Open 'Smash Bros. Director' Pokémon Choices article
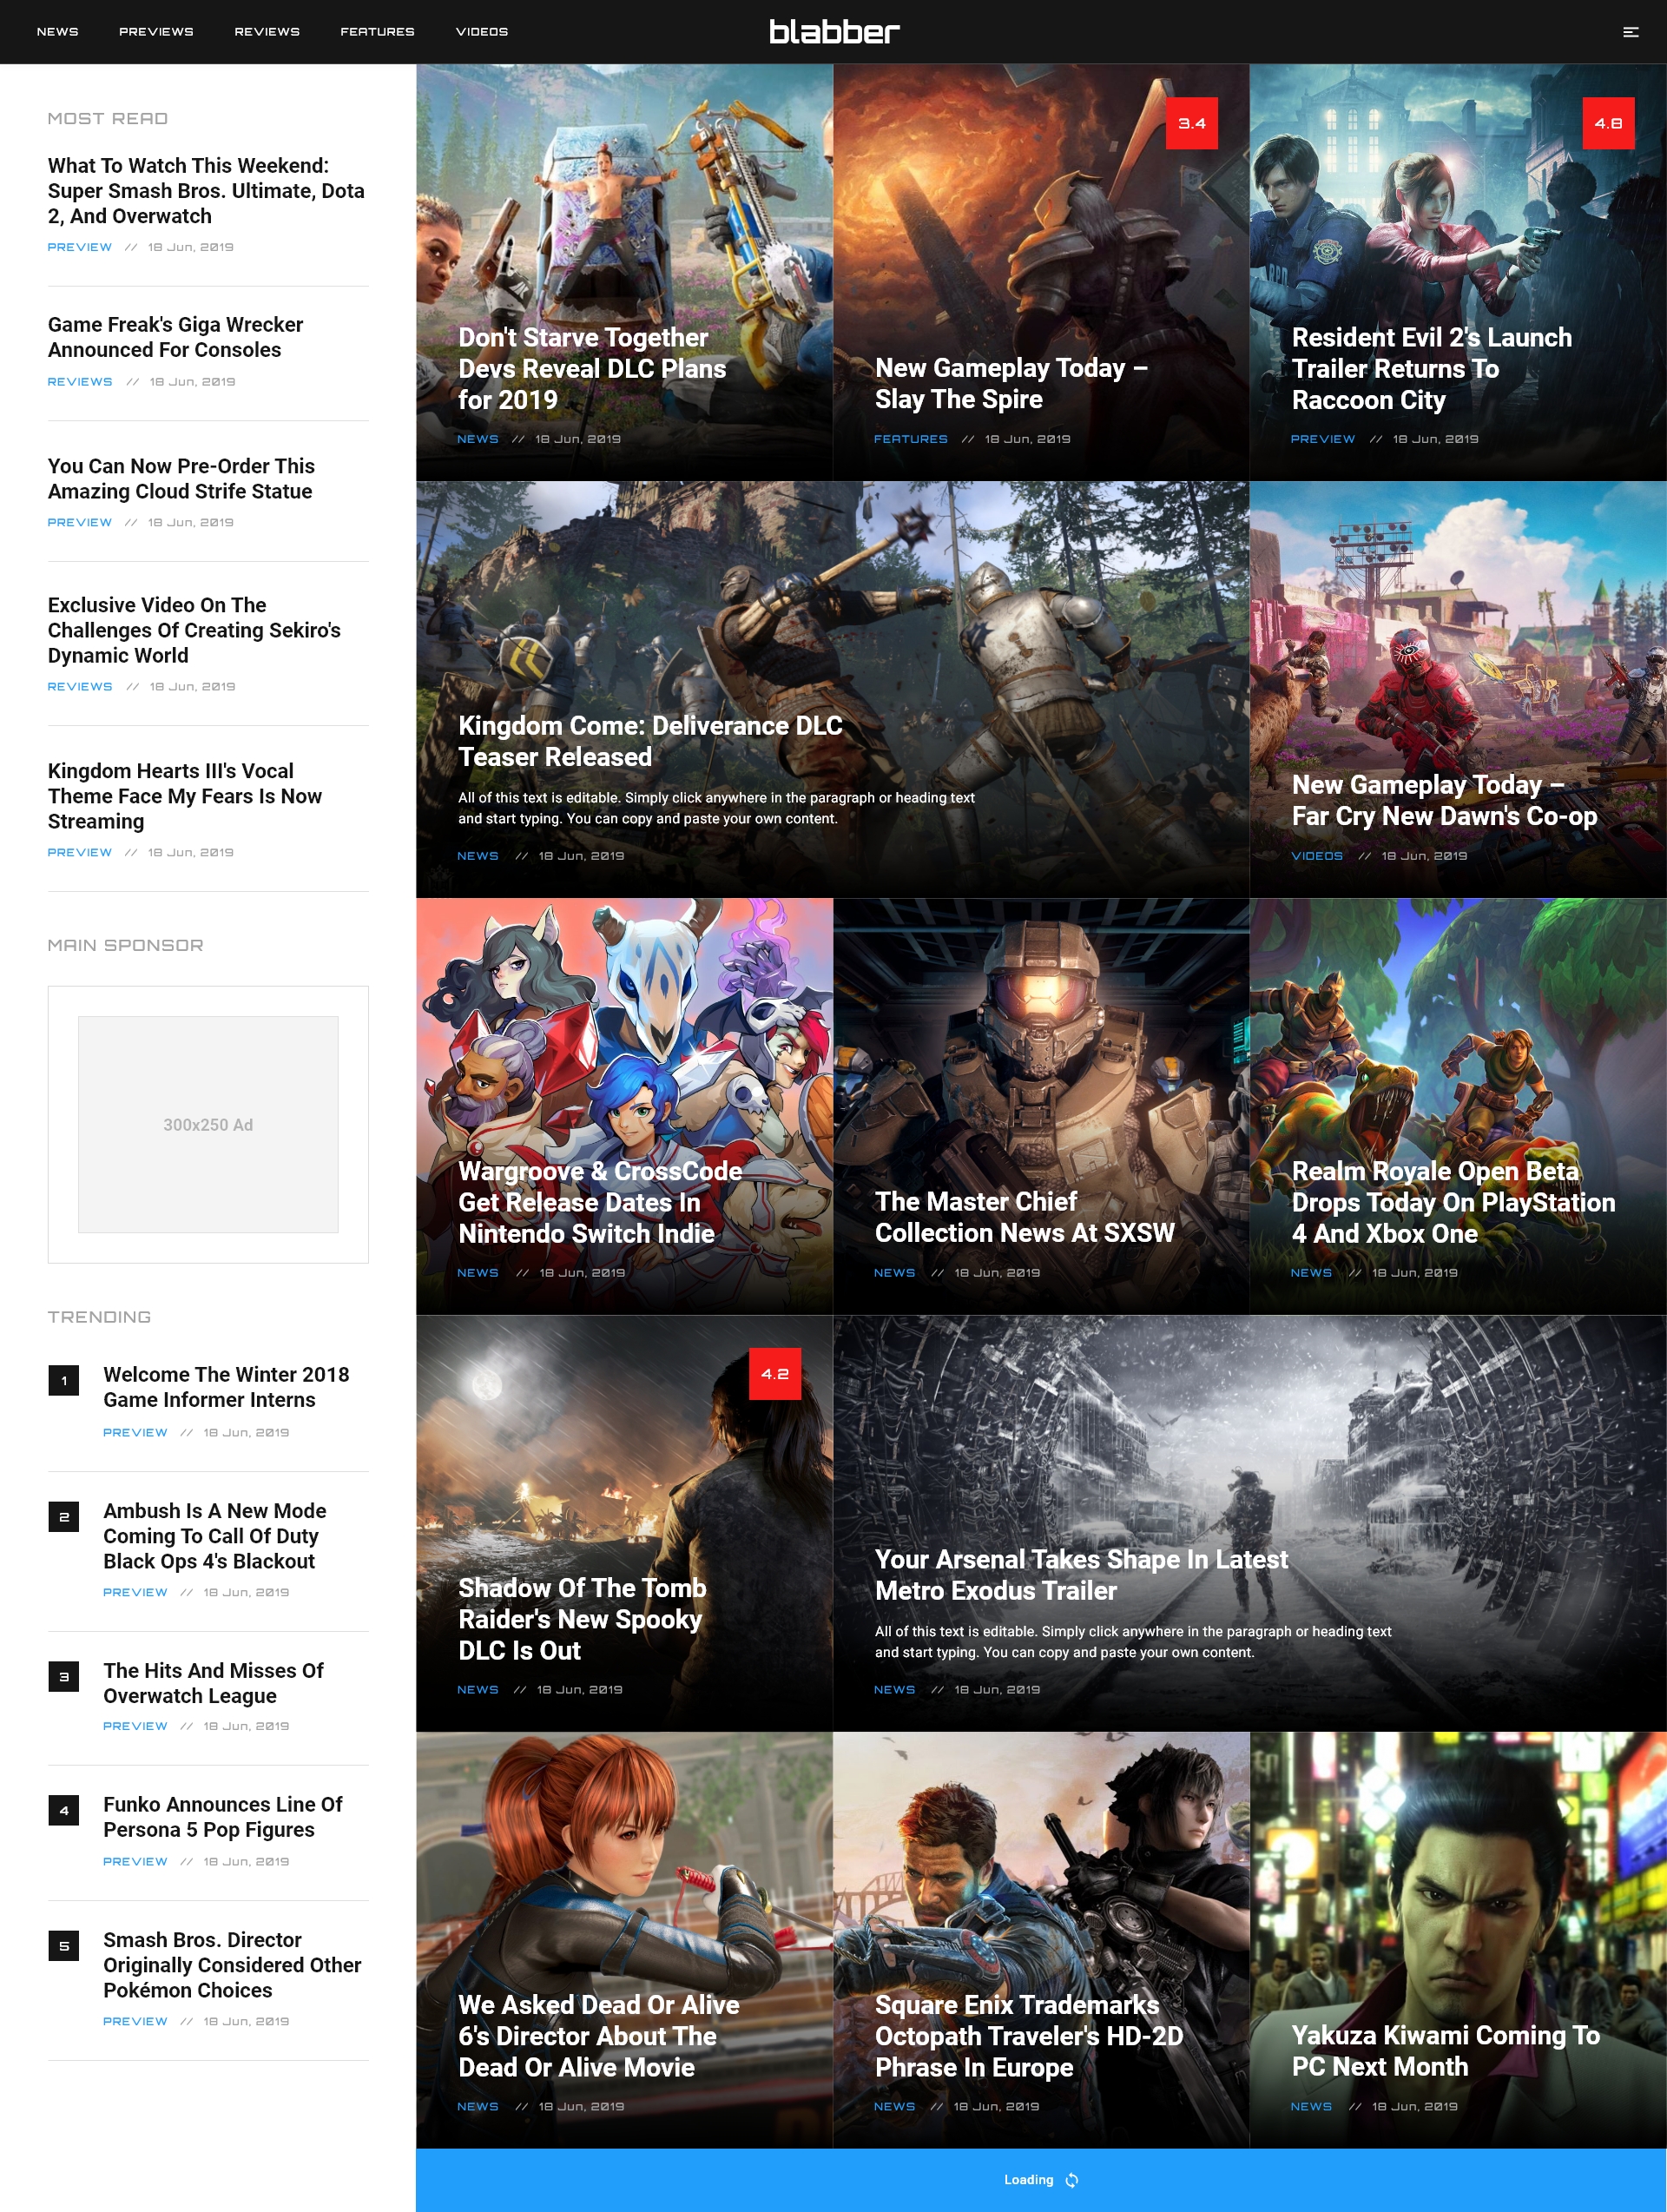Image resolution: width=1667 pixels, height=2212 pixels. (x=232, y=1965)
